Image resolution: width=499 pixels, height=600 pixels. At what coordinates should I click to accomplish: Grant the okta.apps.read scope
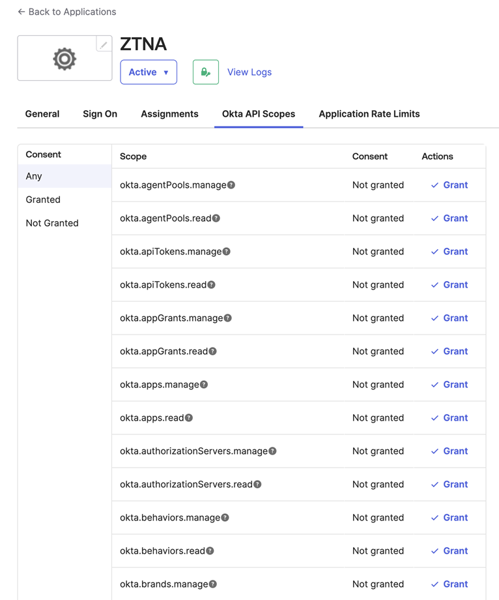(449, 418)
